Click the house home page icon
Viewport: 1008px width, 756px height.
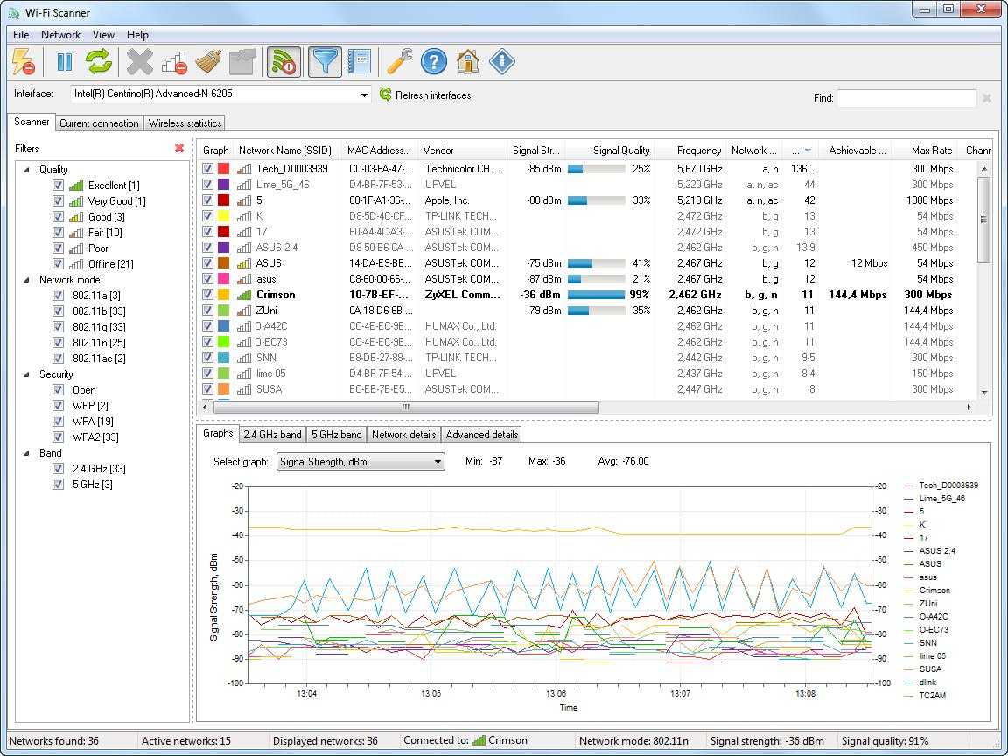click(x=467, y=62)
